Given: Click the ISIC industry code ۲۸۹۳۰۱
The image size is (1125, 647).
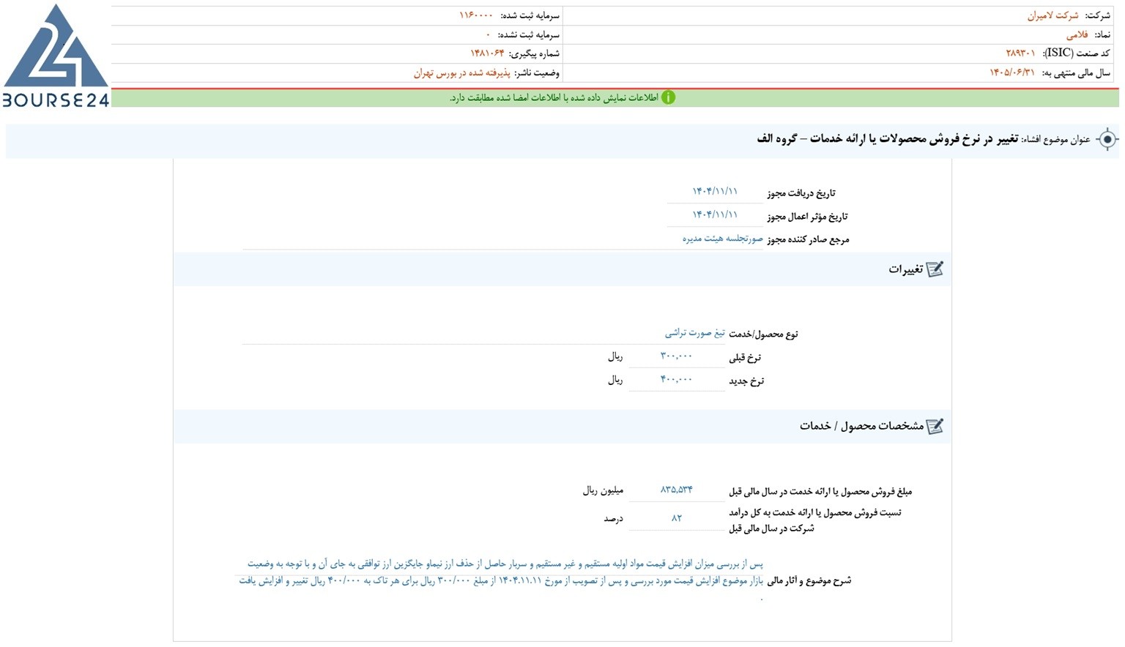Looking at the screenshot, I should (x=1020, y=53).
